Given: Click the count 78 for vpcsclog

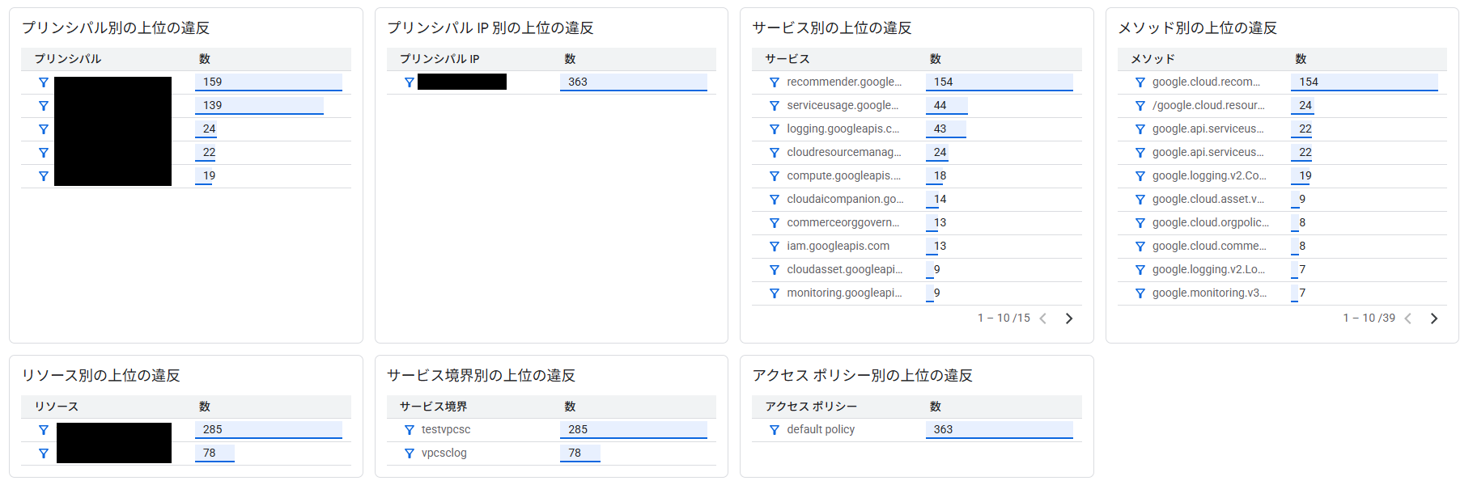Looking at the screenshot, I should tap(575, 453).
